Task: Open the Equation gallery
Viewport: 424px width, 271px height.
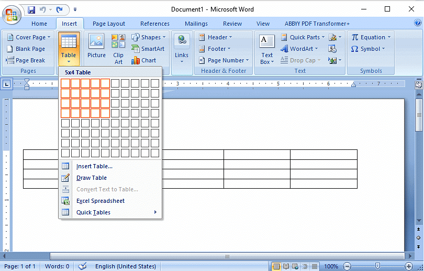Action: tap(371, 37)
